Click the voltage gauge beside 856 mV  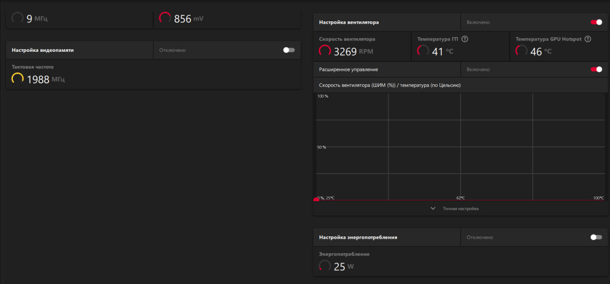pos(165,18)
